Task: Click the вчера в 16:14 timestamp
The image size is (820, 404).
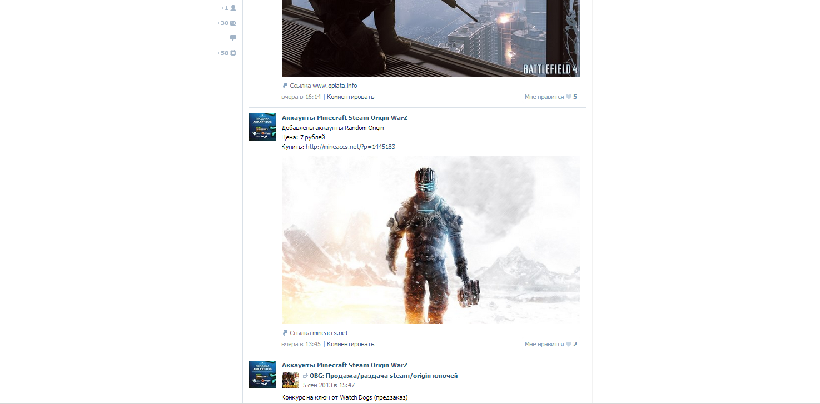Action: pyautogui.click(x=301, y=97)
